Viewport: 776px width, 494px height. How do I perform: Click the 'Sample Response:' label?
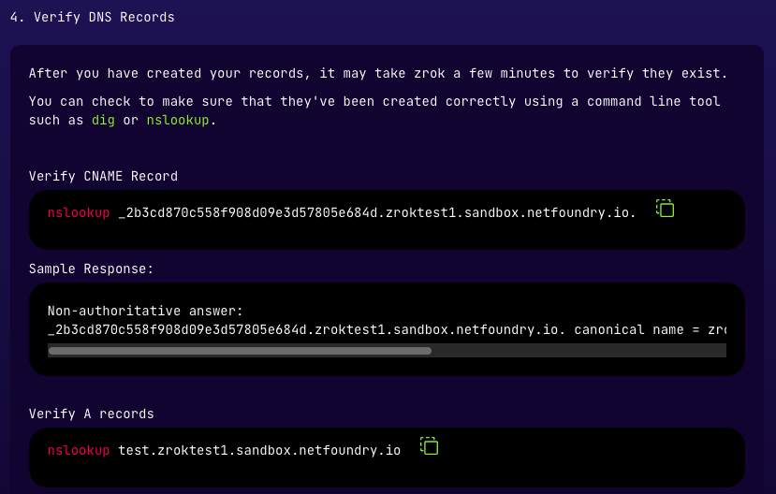tap(91, 269)
